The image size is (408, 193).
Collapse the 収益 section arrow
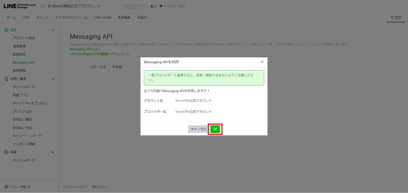53,152
